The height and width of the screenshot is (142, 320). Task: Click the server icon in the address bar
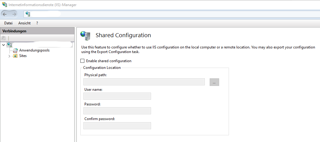28,14
